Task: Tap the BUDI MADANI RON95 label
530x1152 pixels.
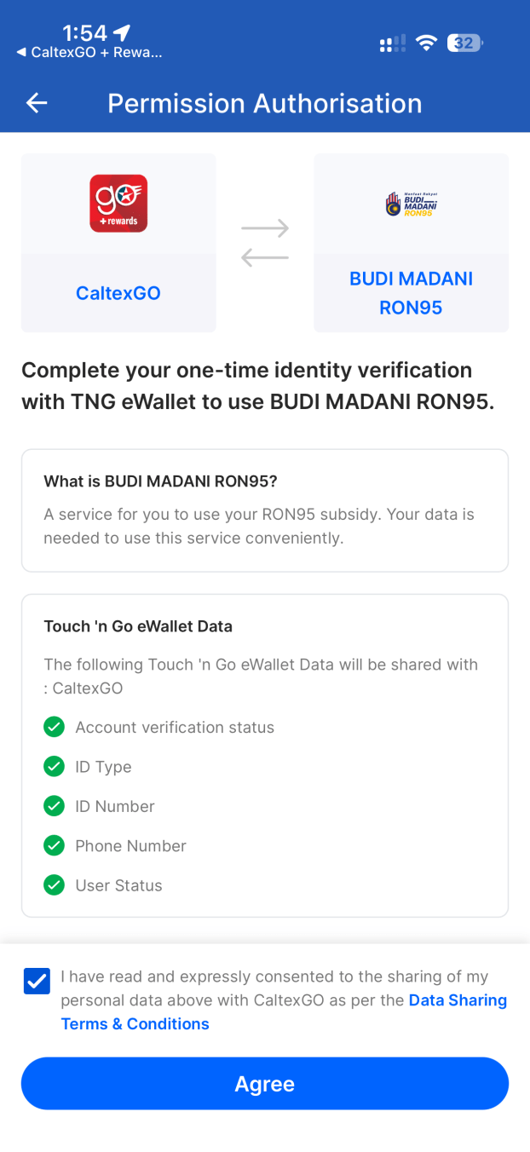Action: pos(411,293)
